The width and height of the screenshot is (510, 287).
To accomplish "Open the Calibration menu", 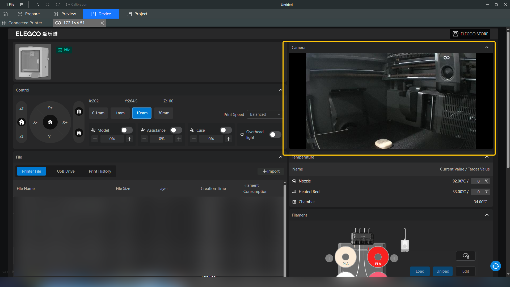I will point(77,4).
